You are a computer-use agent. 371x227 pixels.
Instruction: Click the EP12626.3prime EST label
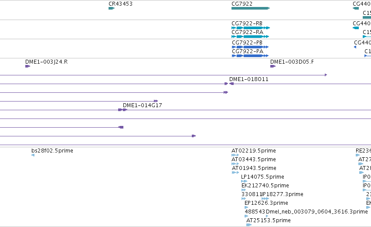(266, 203)
